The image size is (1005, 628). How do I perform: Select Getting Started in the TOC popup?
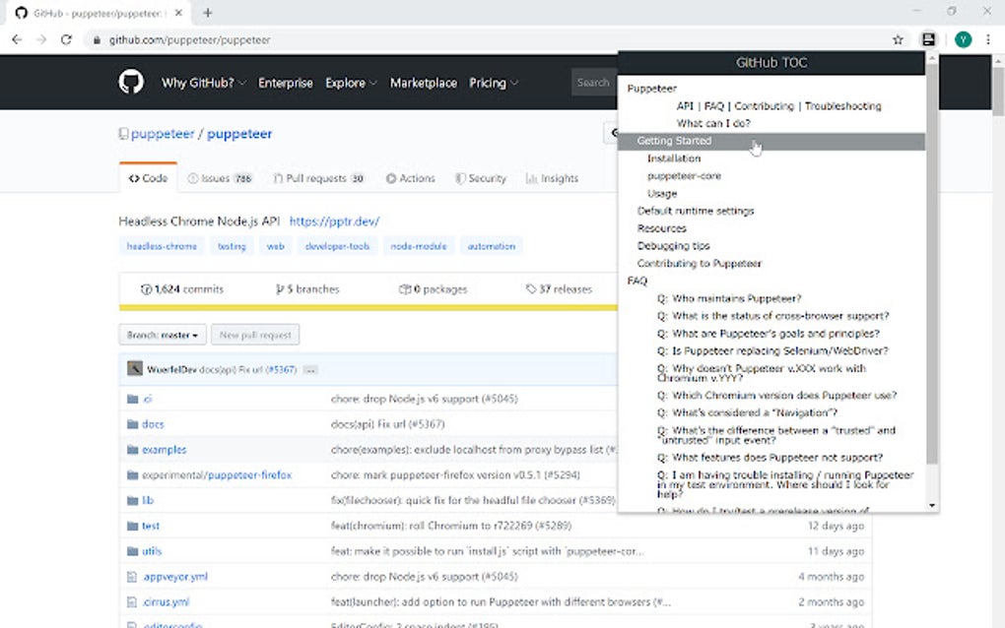pyautogui.click(x=675, y=141)
